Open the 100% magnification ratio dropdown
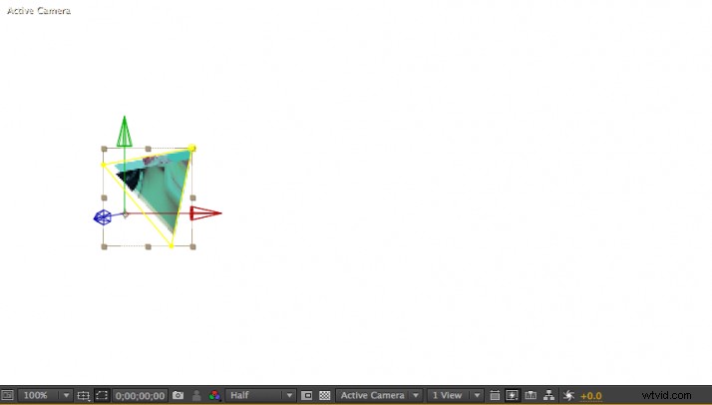This screenshot has height=405, width=712. click(46, 395)
